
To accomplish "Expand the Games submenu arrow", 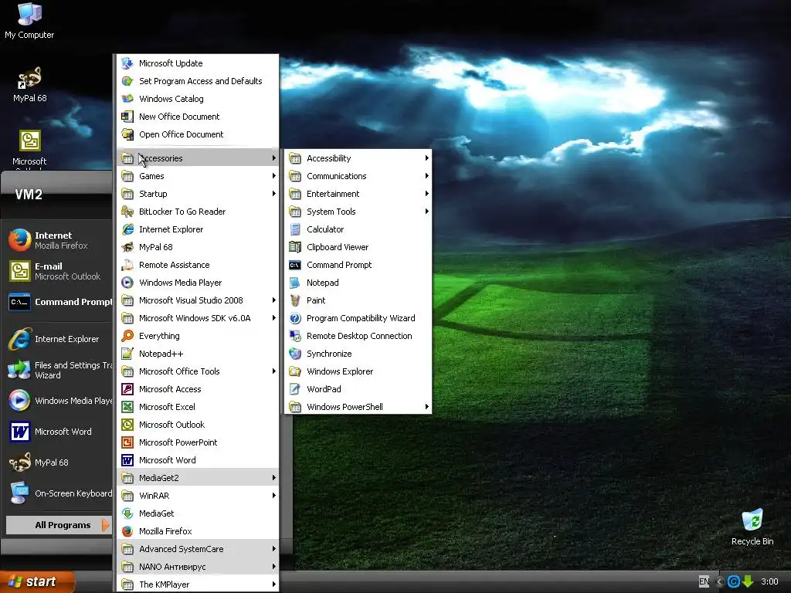I will [x=274, y=176].
